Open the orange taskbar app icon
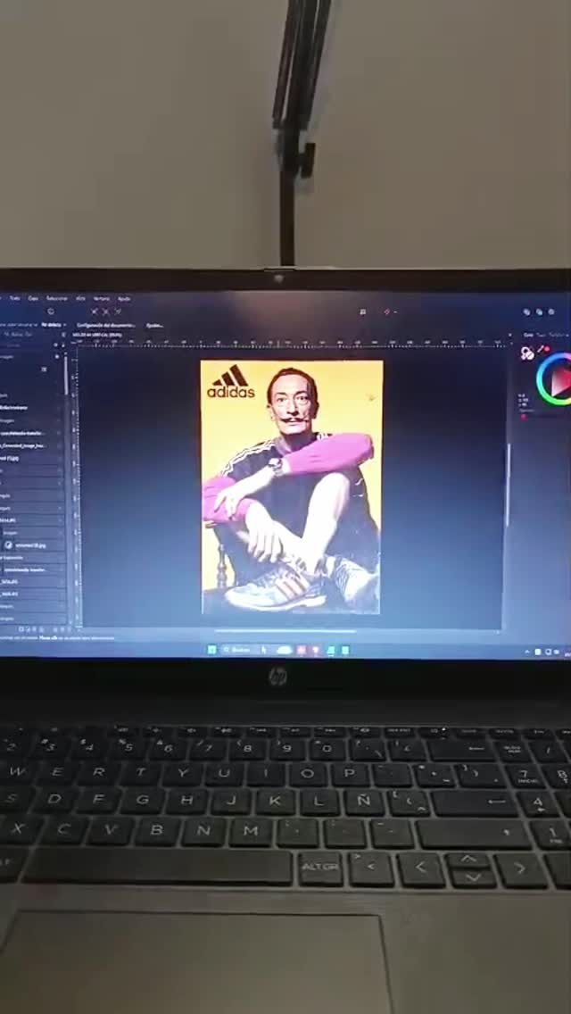Image resolution: width=571 pixels, height=1014 pixels. click(x=316, y=650)
